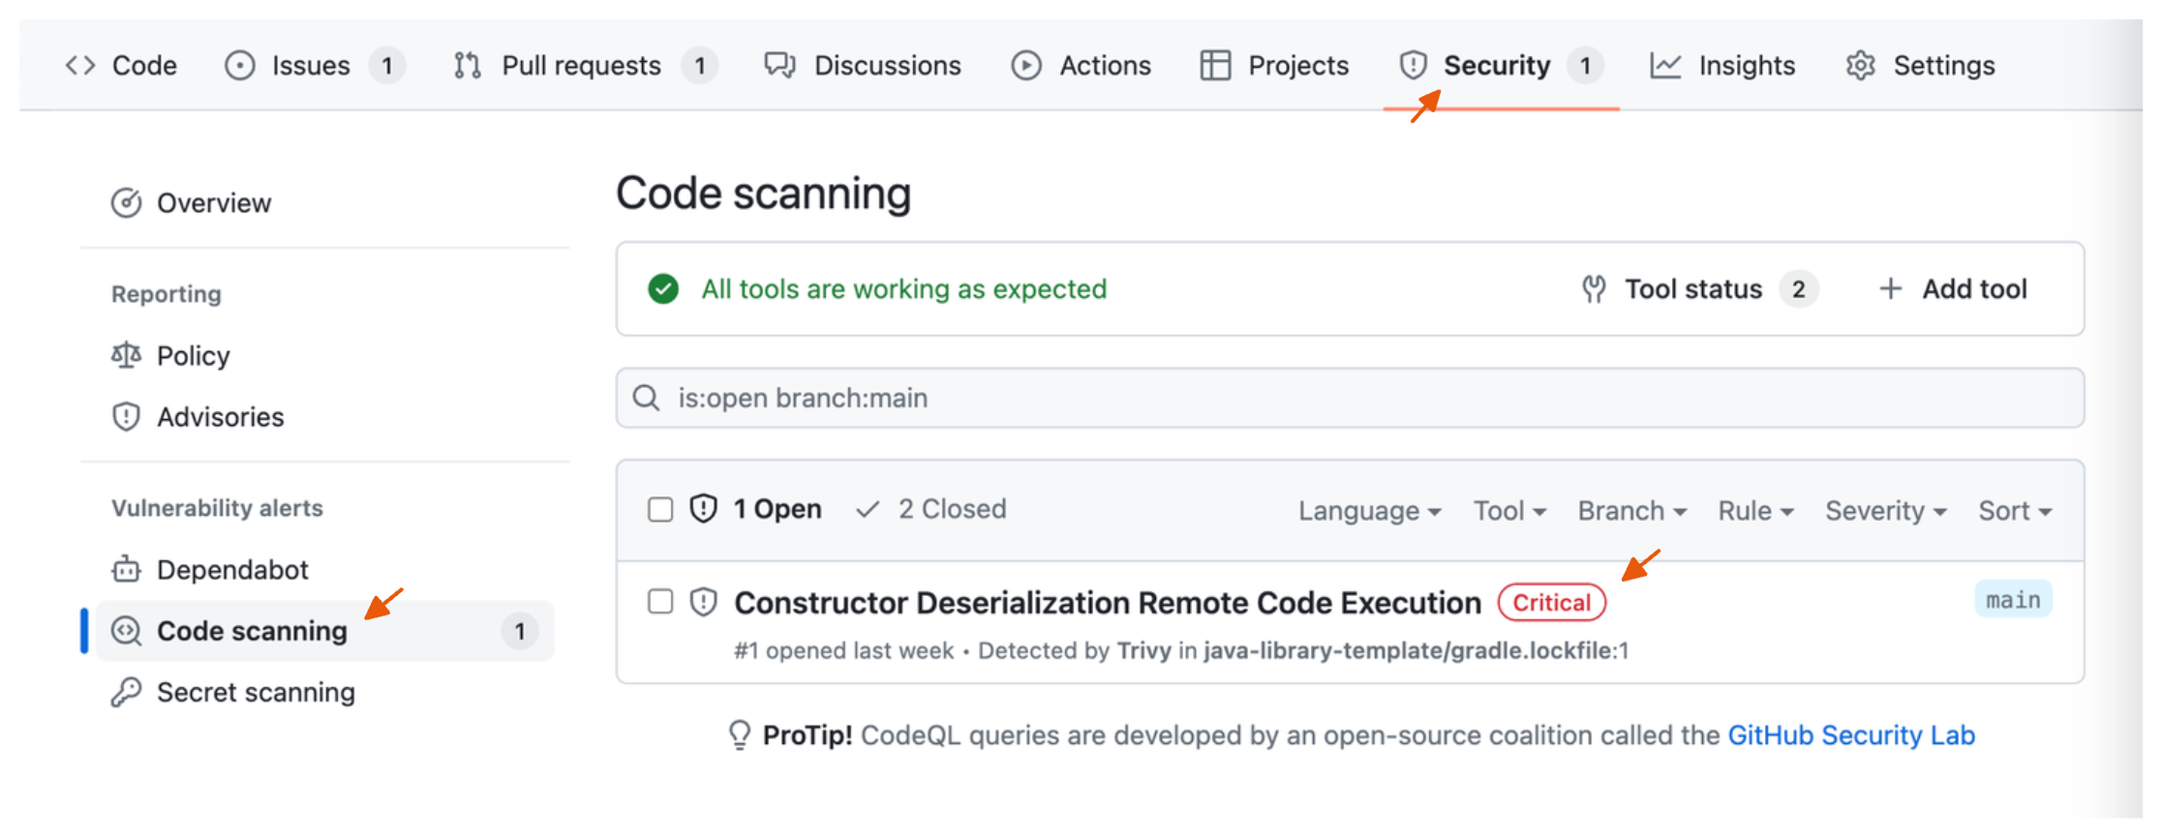Click the Dependabot robot icon
This screenshot has height=837, width=2162.
tap(126, 570)
